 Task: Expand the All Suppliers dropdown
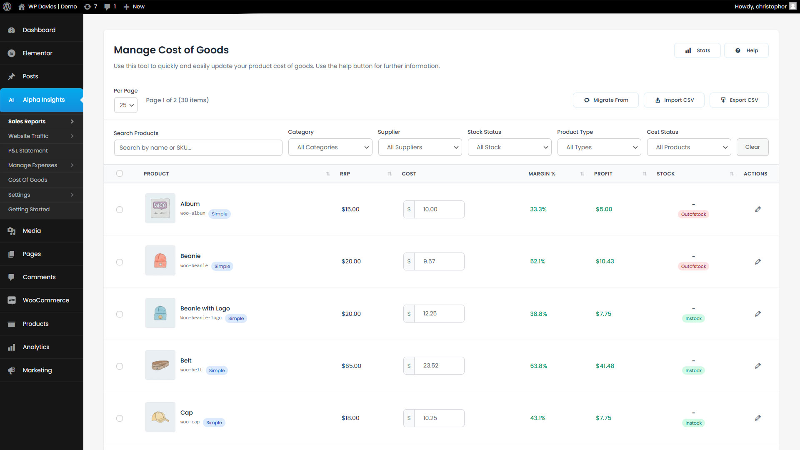pos(420,147)
